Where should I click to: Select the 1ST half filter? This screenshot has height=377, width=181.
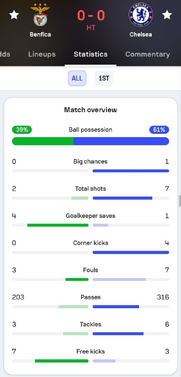[x=104, y=78]
